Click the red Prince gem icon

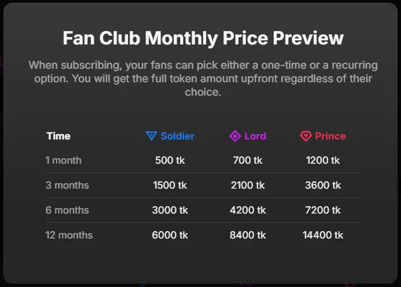pyautogui.click(x=305, y=136)
